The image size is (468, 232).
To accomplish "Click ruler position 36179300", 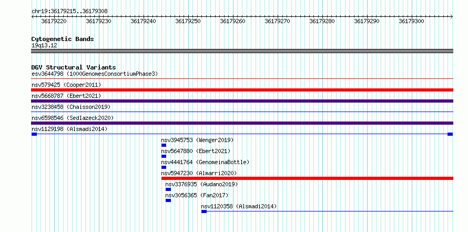I will (412, 21).
